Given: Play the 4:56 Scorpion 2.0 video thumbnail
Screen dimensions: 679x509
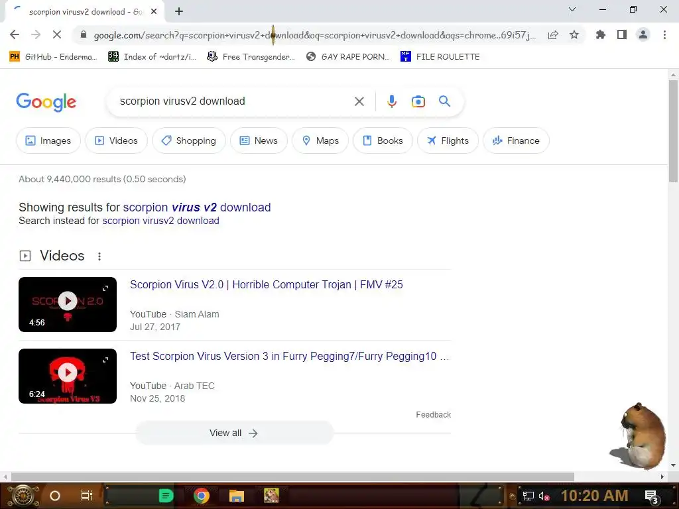Looking at the screenshot, I should 68,305.
